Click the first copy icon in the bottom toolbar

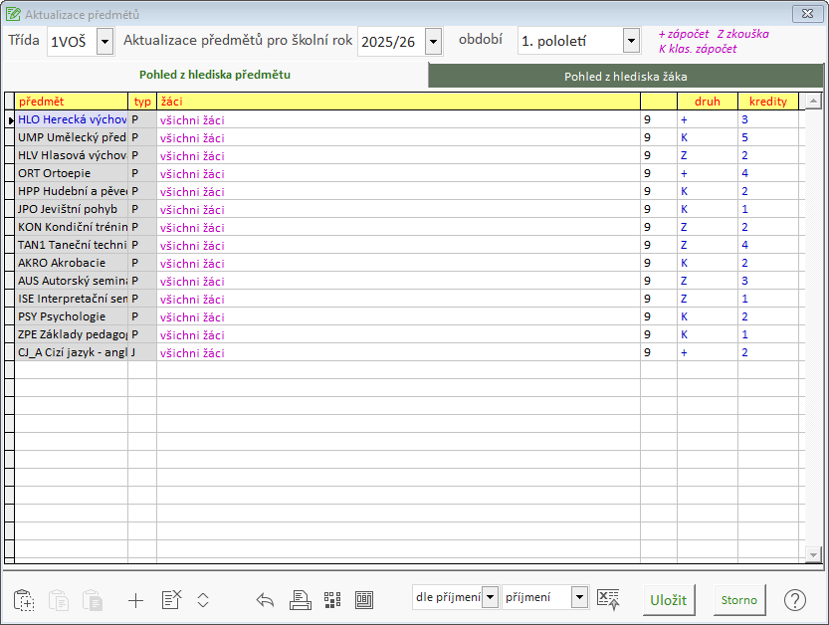coord(24,600)
